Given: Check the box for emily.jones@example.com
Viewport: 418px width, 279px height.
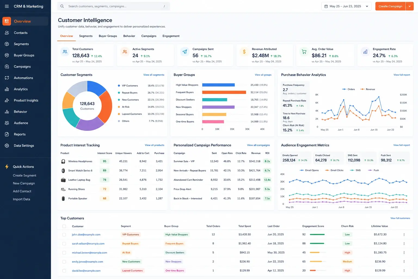Looking at the screenshot, I should click(x=64, y=262).
